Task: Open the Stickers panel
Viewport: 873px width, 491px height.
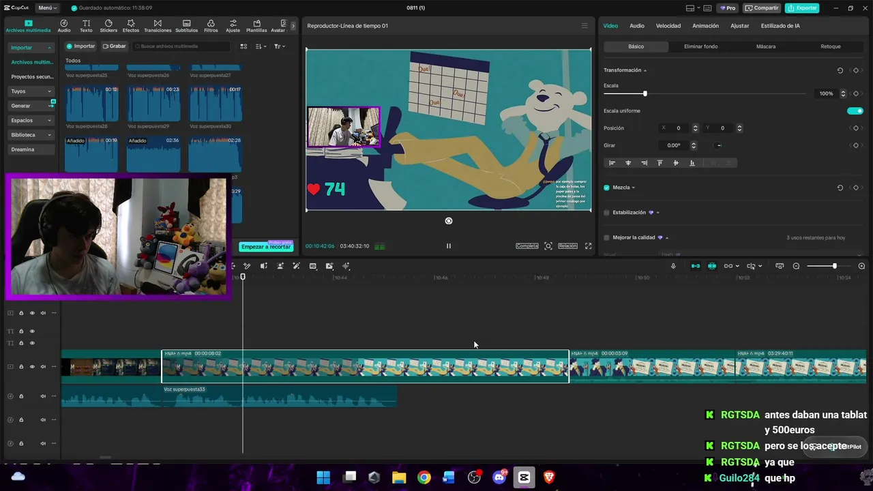Action: coord(108,26)
